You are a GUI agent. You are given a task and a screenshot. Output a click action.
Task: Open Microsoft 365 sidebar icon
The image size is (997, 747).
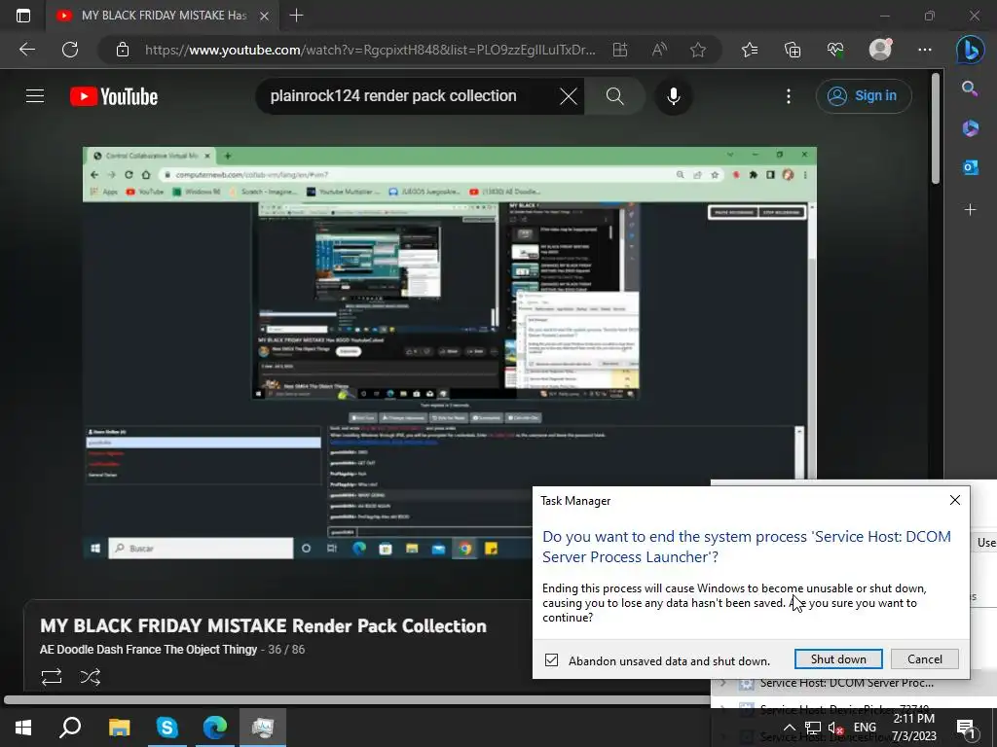pos(971,127)
